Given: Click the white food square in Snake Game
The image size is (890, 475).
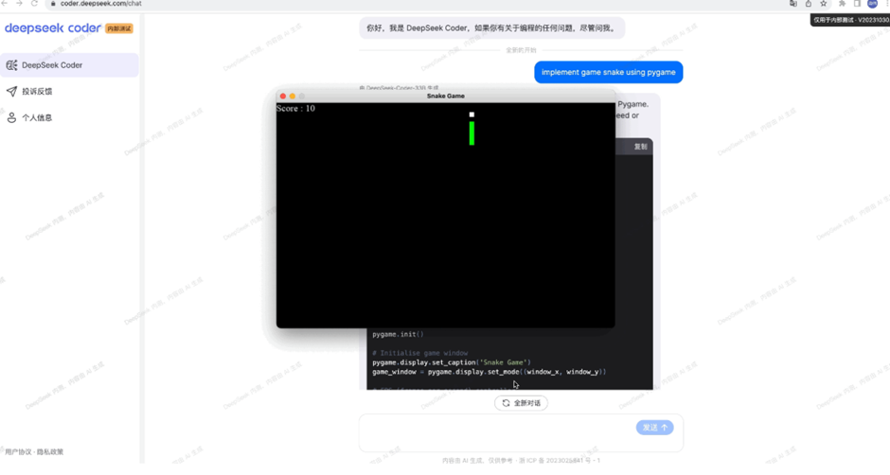Looking at the screenshot, I should [x=472, y=114].
